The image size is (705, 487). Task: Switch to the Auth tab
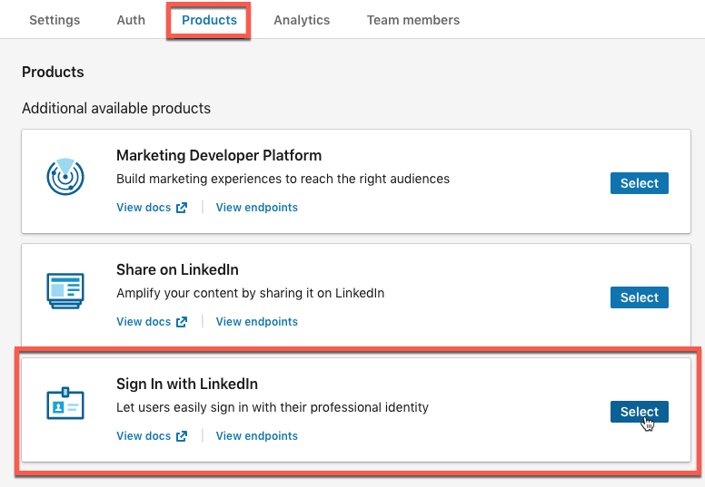tap(131, 20)
